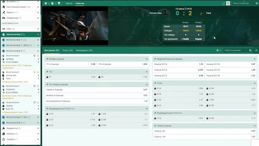Switch to the События tab
This screenshot has width=259, height=146.
[80, 3]
